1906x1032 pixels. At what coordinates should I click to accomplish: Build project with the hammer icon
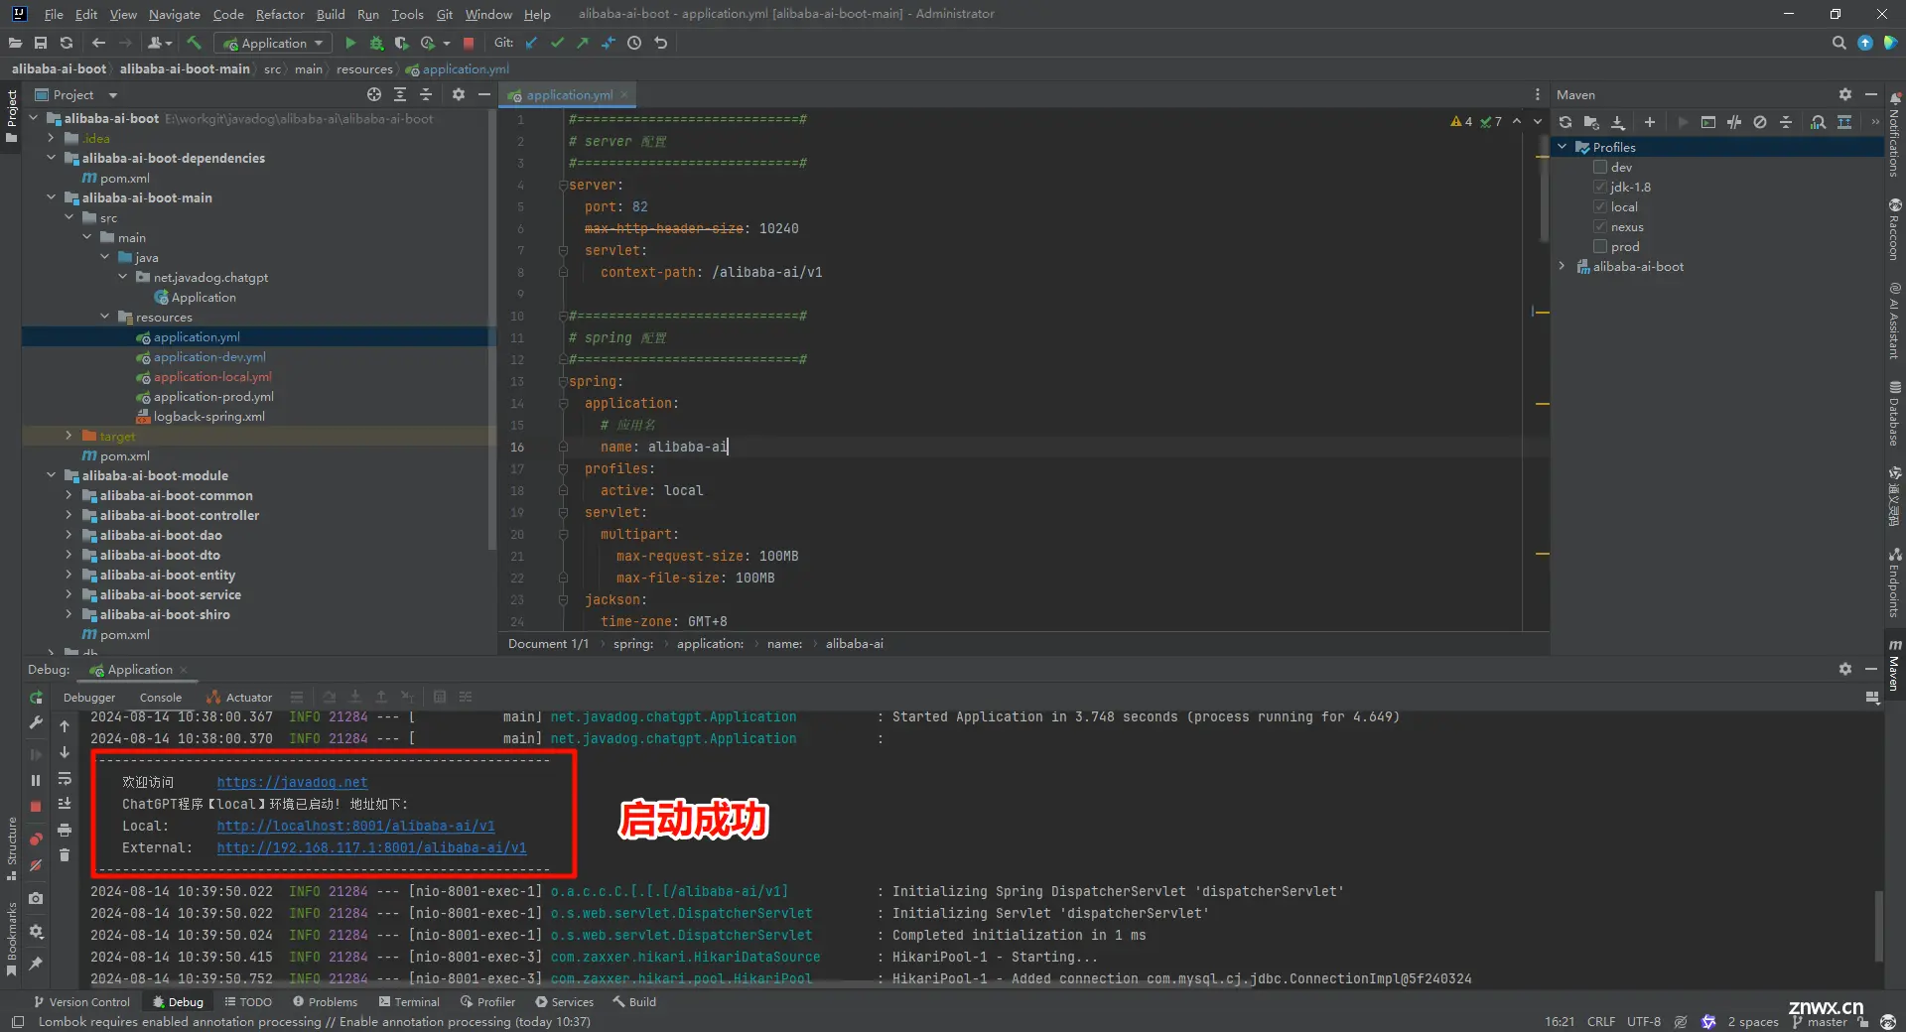click(194, 43)
